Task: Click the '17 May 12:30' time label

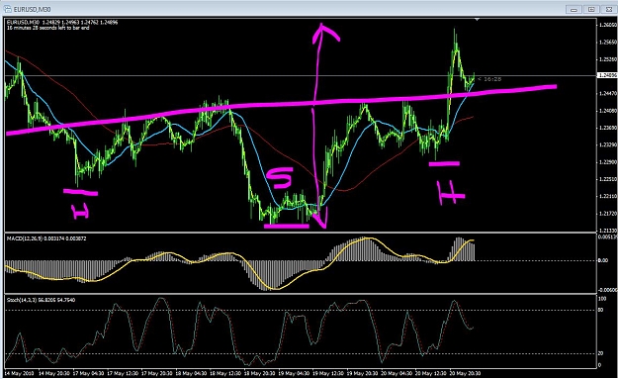Action: [122, 373]
